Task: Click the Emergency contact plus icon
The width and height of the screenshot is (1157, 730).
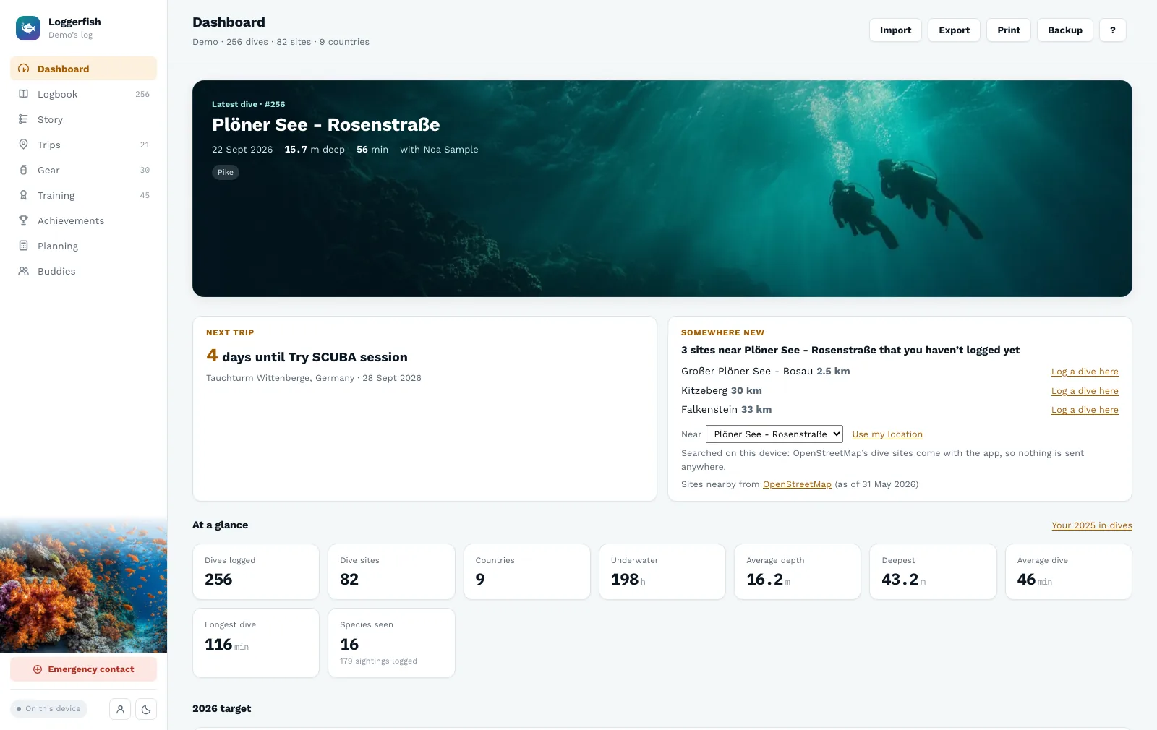Action: point(38,669)
